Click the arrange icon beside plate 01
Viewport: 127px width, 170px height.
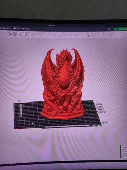coord(99,107)
